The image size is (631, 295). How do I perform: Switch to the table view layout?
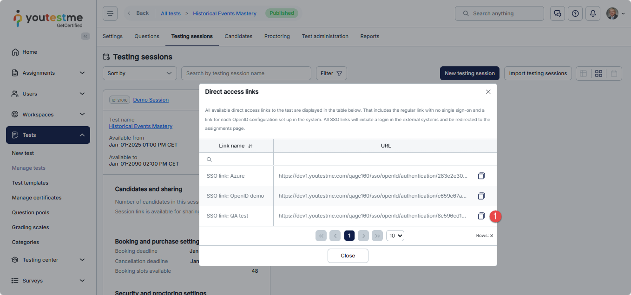tap(584, 73)
